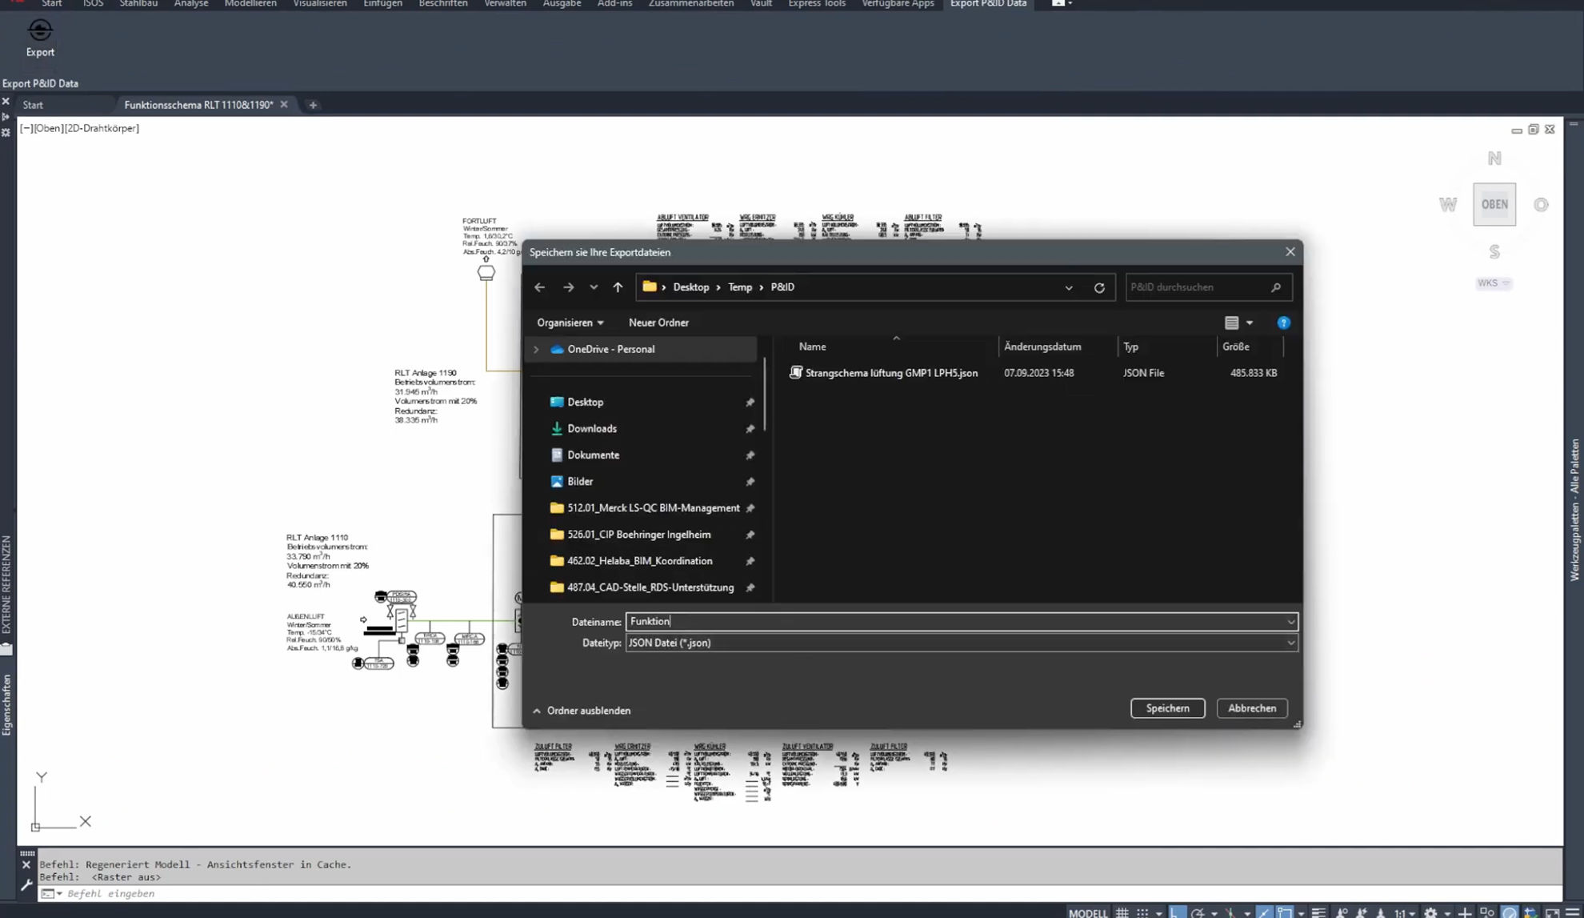Click the Speichern button
Viewport: 1584px width, 918px height.
click(x=1167, y=708)
